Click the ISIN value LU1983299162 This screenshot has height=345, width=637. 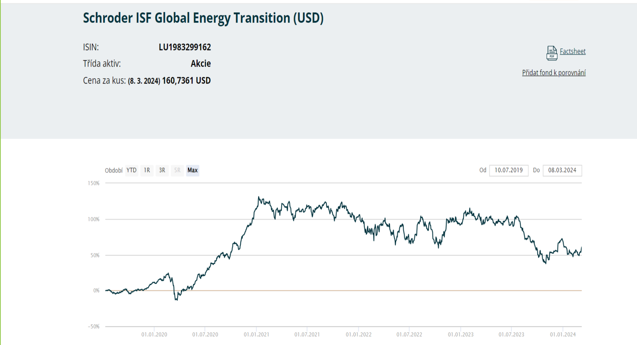pyautogui.click(x=185, y=47)
